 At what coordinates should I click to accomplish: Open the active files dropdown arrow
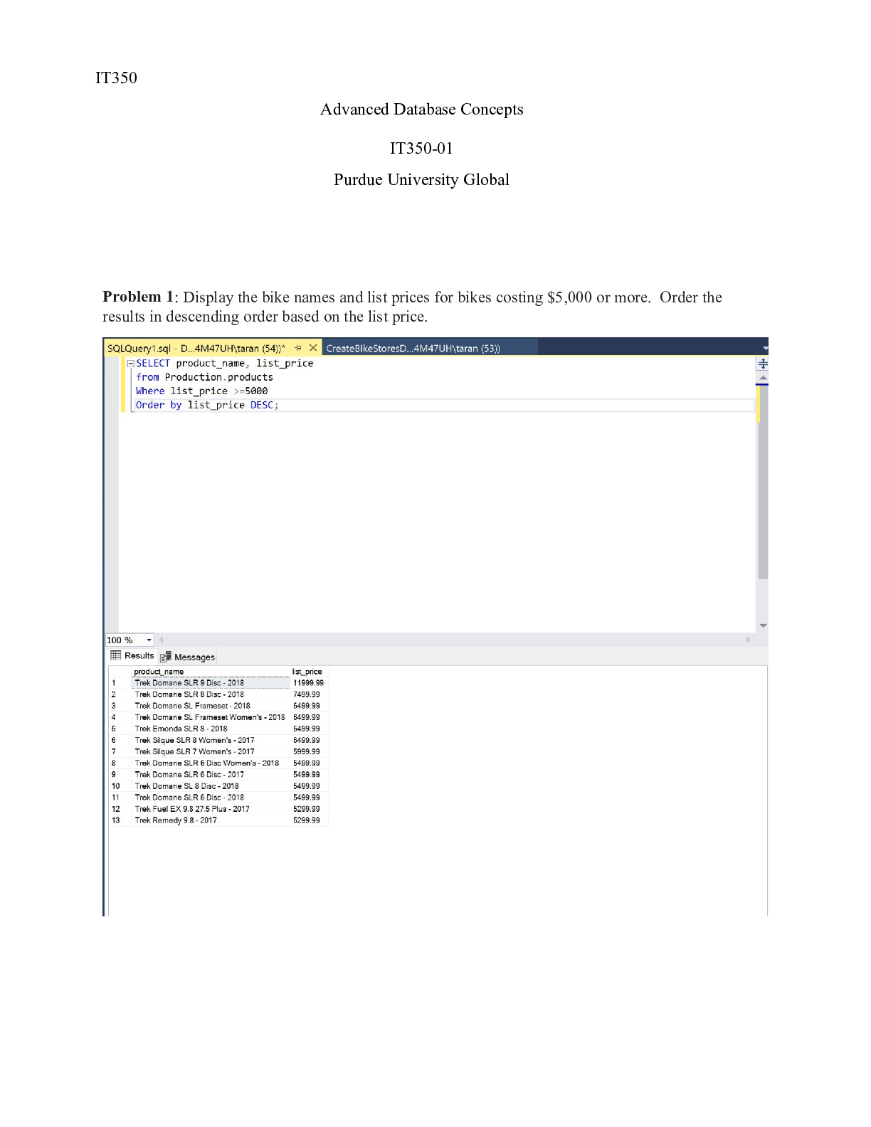[765, 349]
